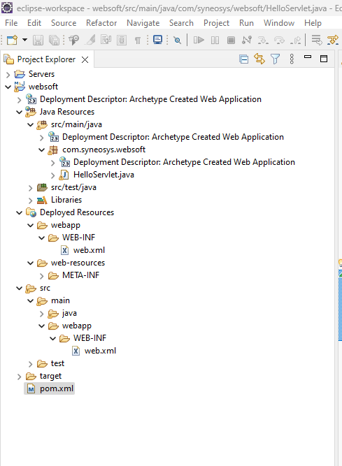
Task: Collapse the Java Resources node
Action: click(x=20, y=112)
